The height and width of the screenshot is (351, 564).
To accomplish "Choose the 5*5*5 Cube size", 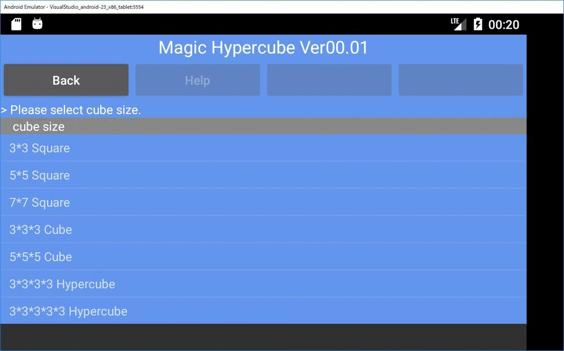I will [263, 257].
